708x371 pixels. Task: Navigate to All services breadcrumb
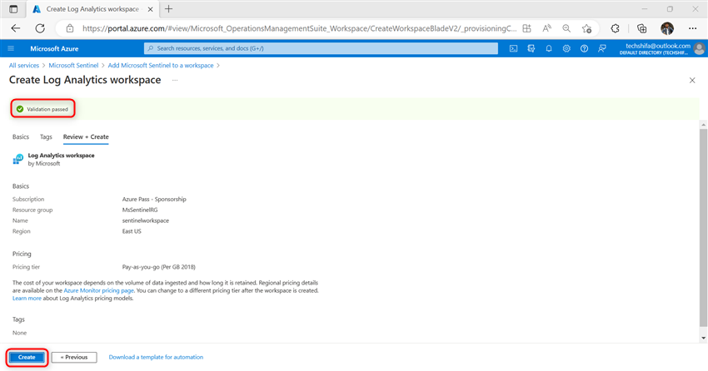click(x=24, y=66)
